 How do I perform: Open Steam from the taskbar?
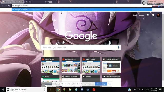tap(88, 90)
